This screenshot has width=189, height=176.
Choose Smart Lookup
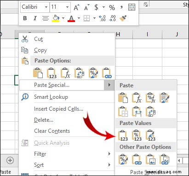[x=67, y=97]
